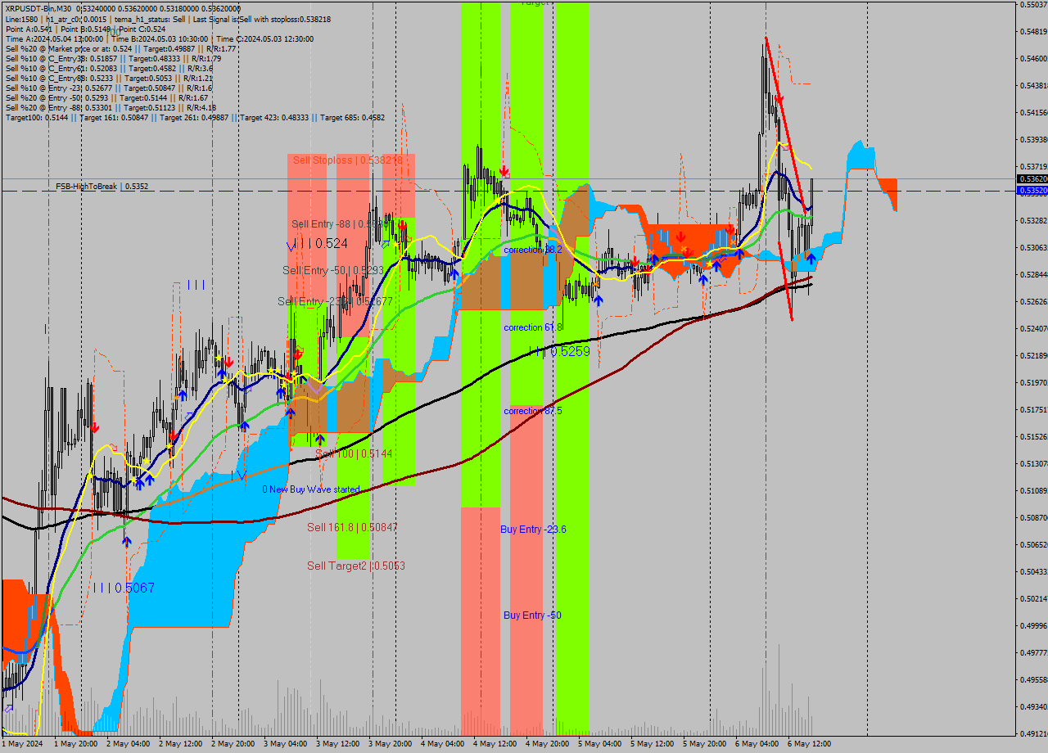Select the 'correction 87.5' label

point(533,411)
